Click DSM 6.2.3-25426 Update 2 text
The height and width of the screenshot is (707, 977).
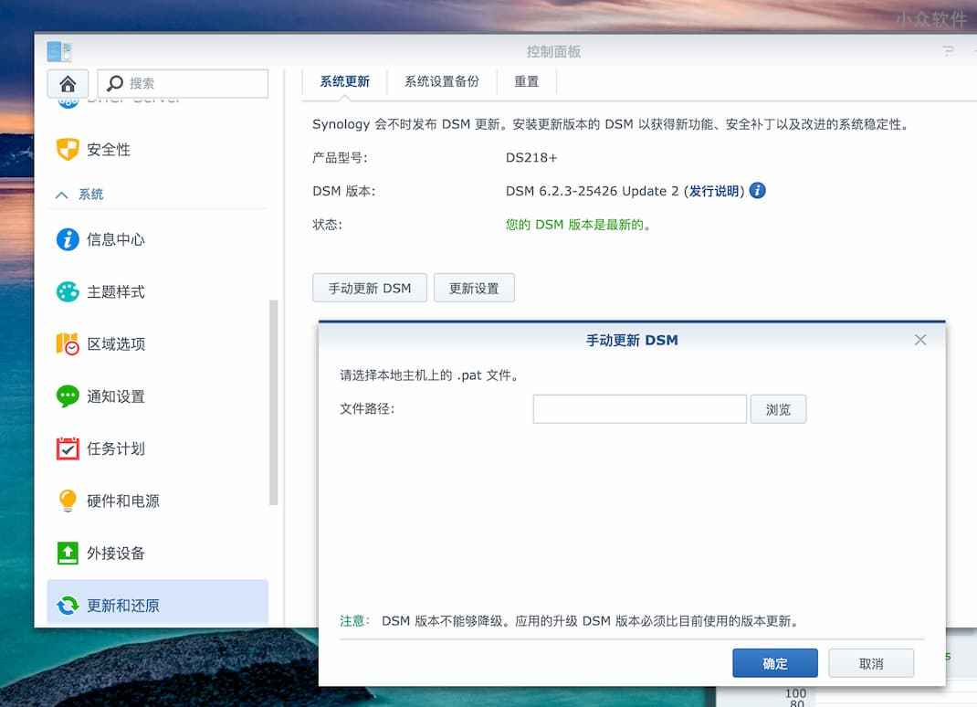click(x=592, y=191)
